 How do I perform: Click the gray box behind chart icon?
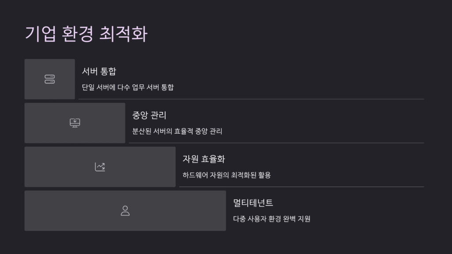pos(100,167)
